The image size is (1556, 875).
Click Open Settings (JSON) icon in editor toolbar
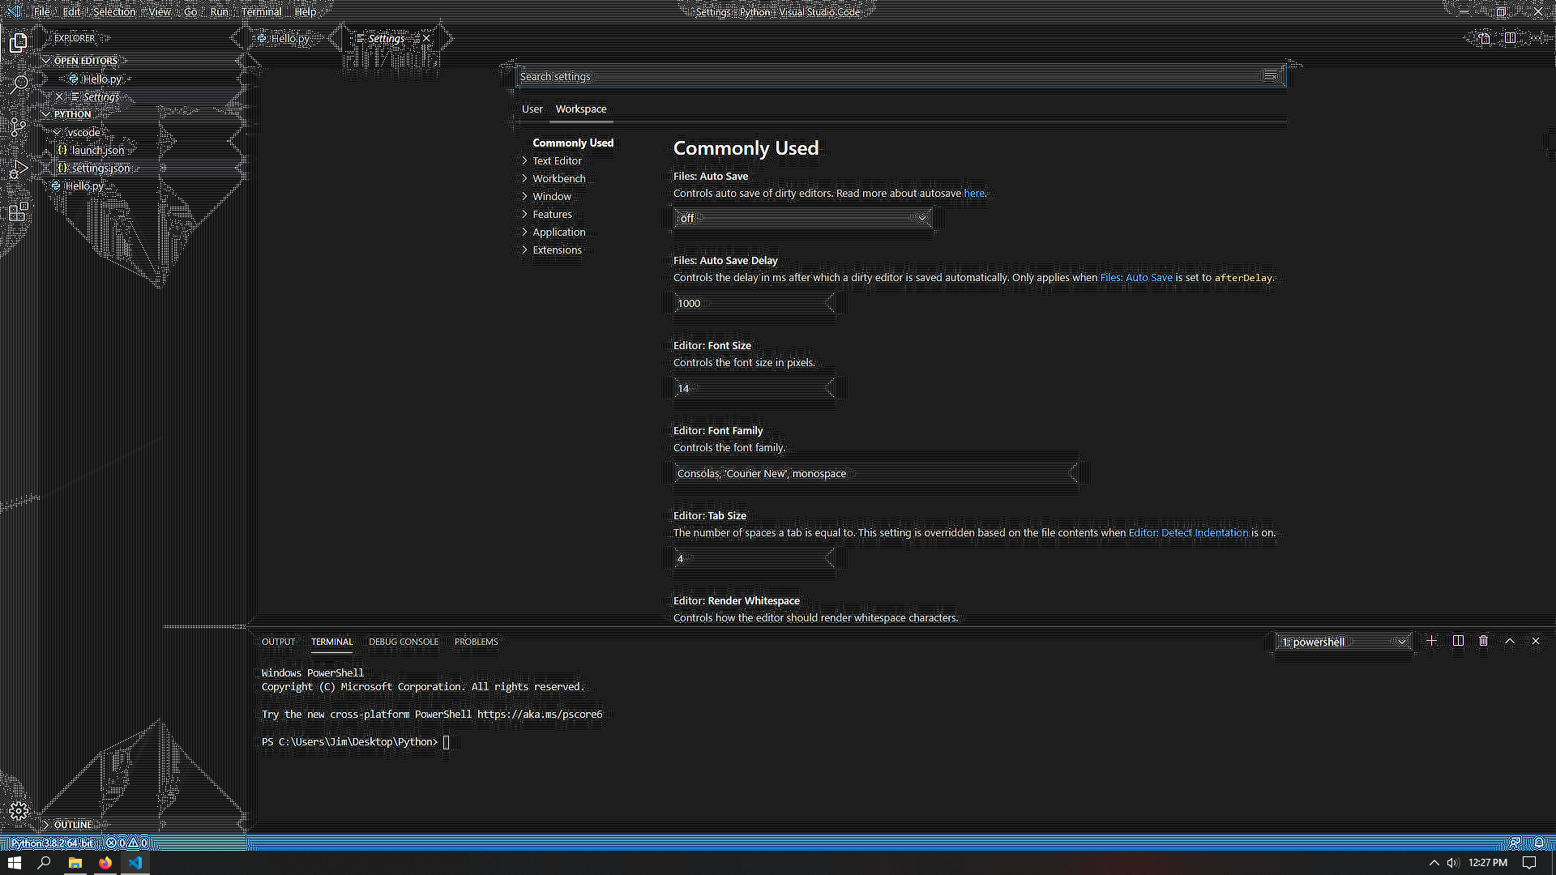pyautogui.click(x=1484, y=38)
